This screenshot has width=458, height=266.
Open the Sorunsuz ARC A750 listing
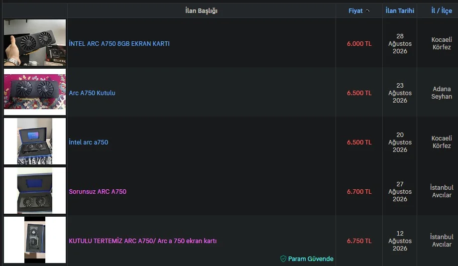tap(98, 191)
